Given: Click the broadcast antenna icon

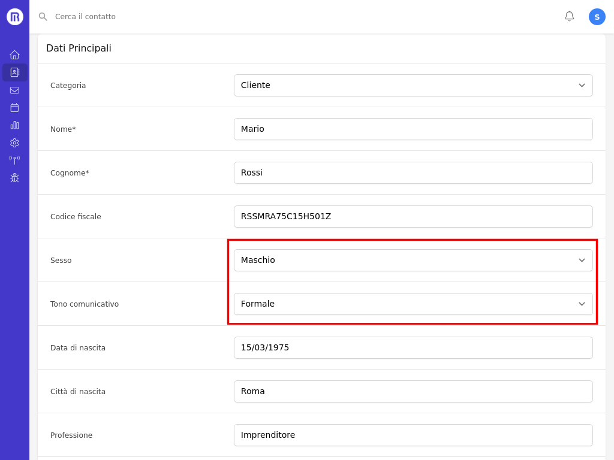Looking at the screenshot, I should pyautogui.click(x=14, y=160).
